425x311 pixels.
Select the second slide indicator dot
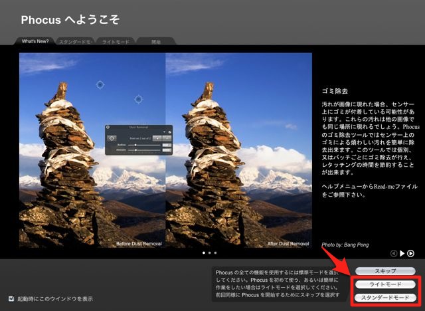[x=210, y=253]
